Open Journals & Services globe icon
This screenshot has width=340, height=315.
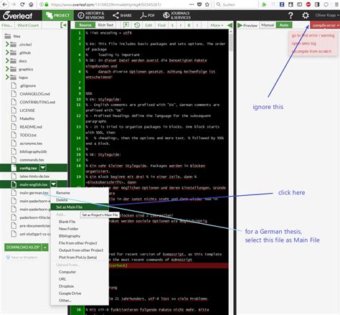tap(166, 15)
